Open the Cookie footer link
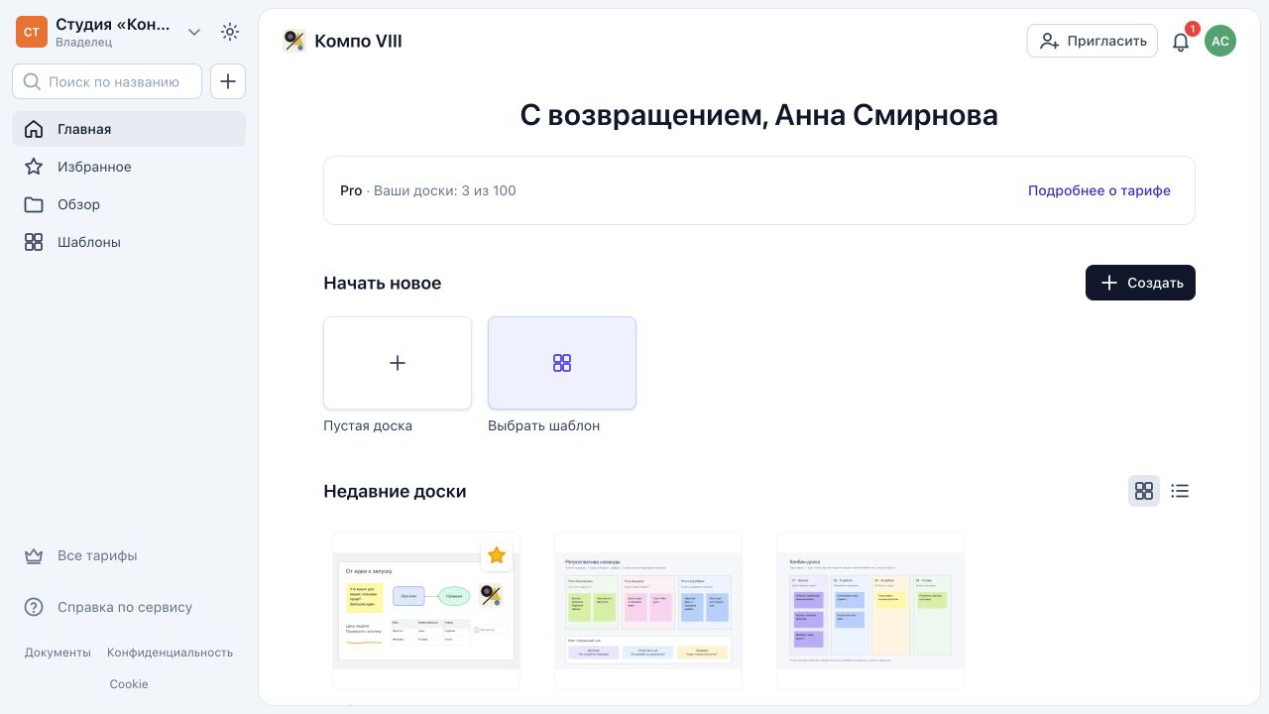Image resolution: width=1269 pixels, height=714 pixels. point(129,684)
